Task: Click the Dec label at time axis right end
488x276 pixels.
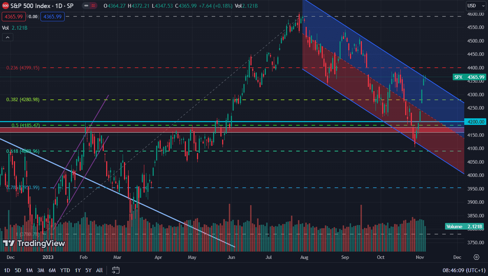Action: point(457,258)
